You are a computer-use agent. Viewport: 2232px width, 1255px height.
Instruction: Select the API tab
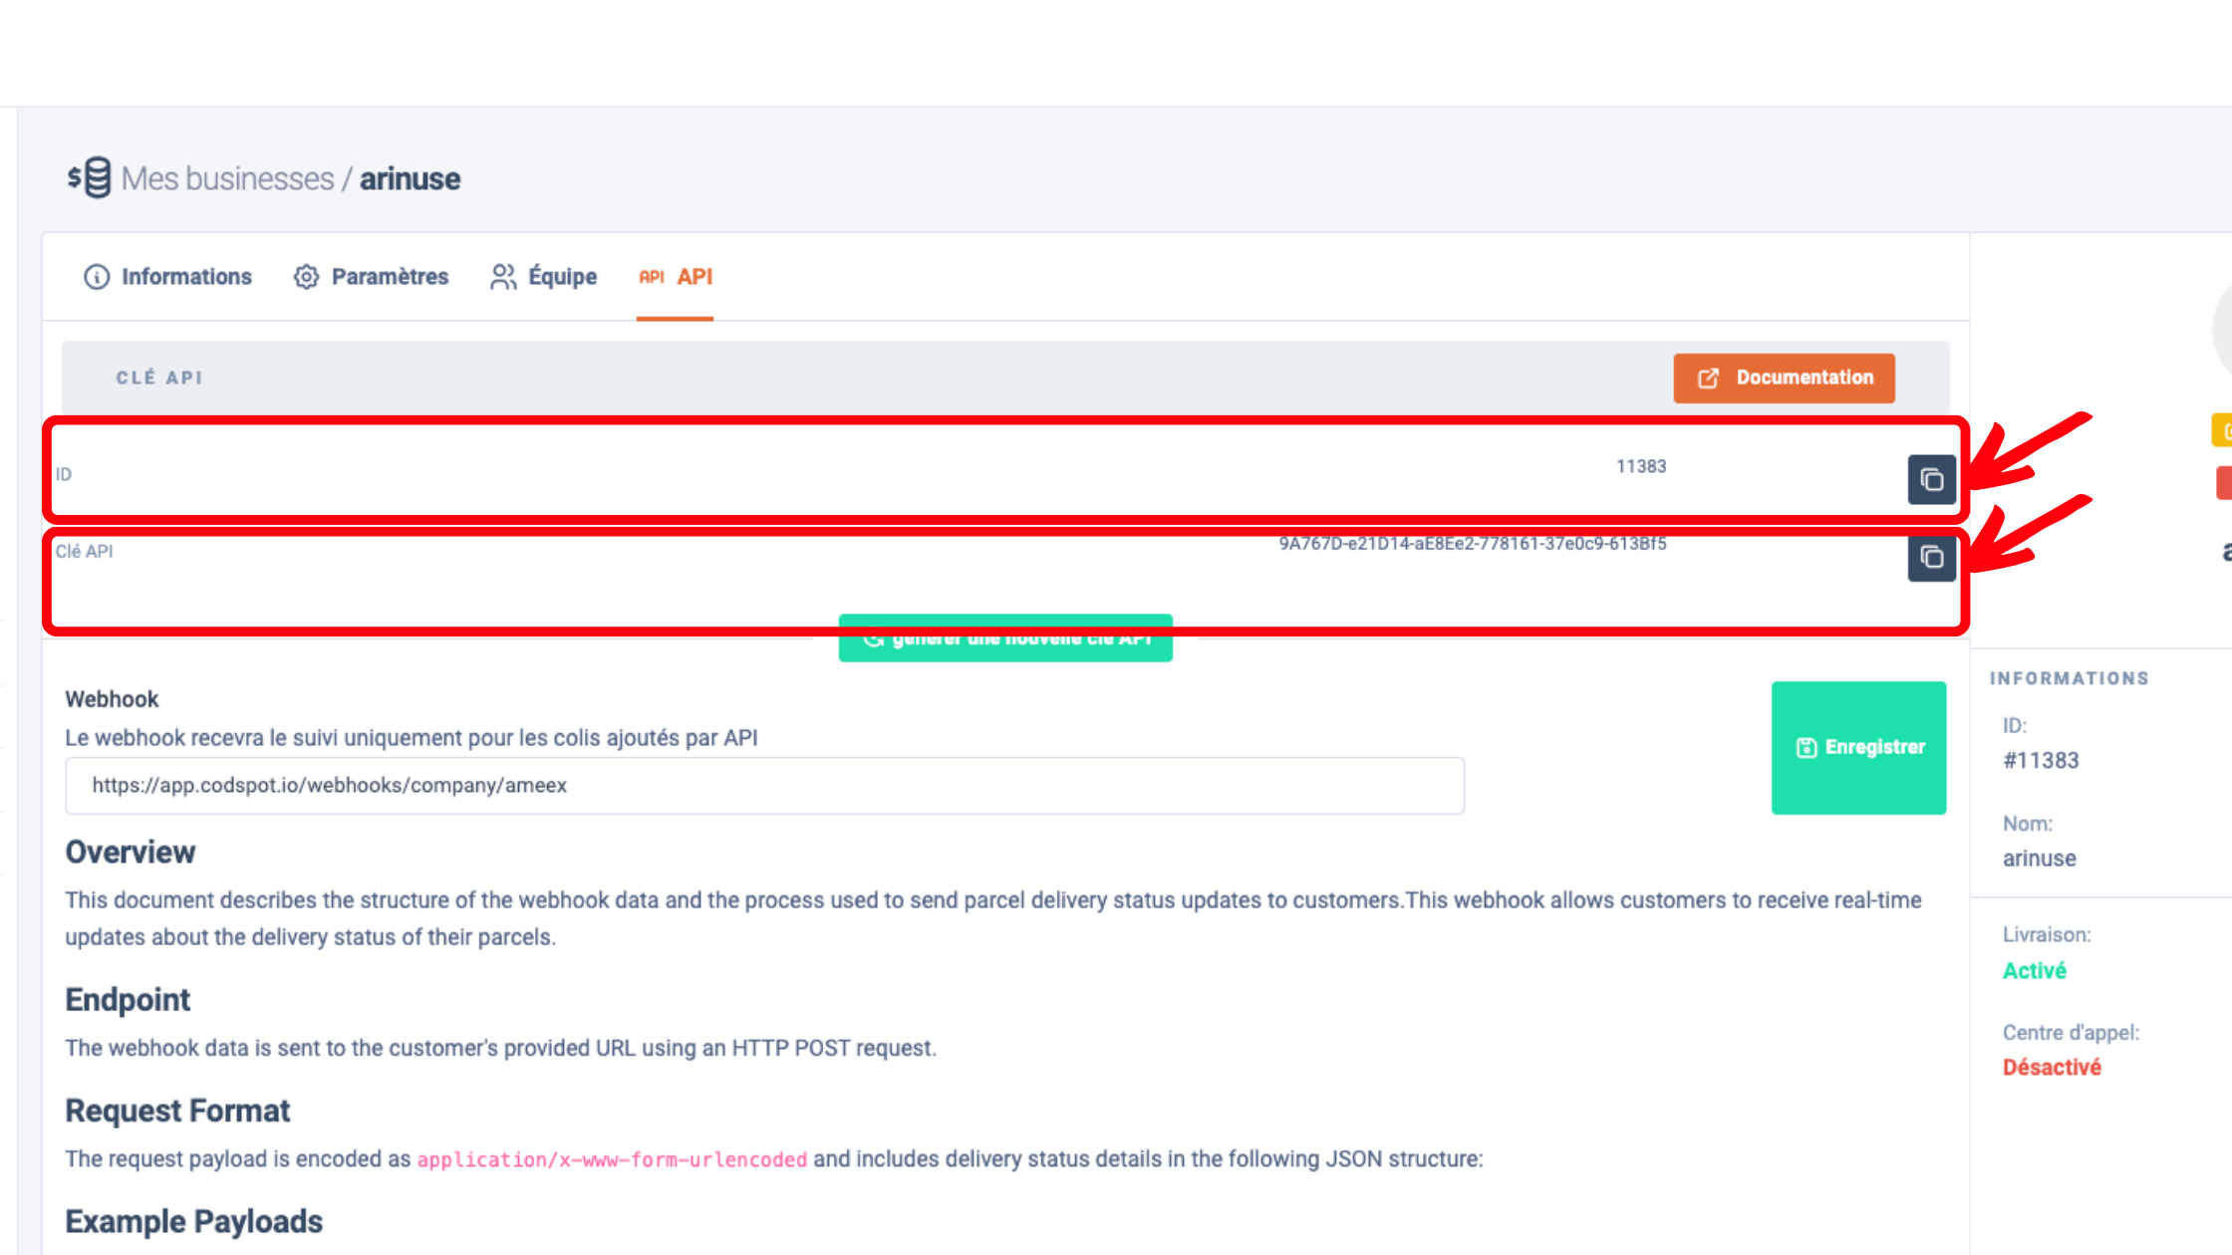click(694, 277)
